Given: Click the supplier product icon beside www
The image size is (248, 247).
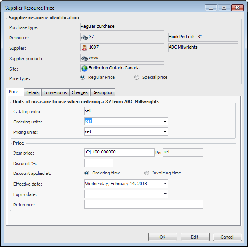Looking at the screenshot, I should (x=84, y=58).
